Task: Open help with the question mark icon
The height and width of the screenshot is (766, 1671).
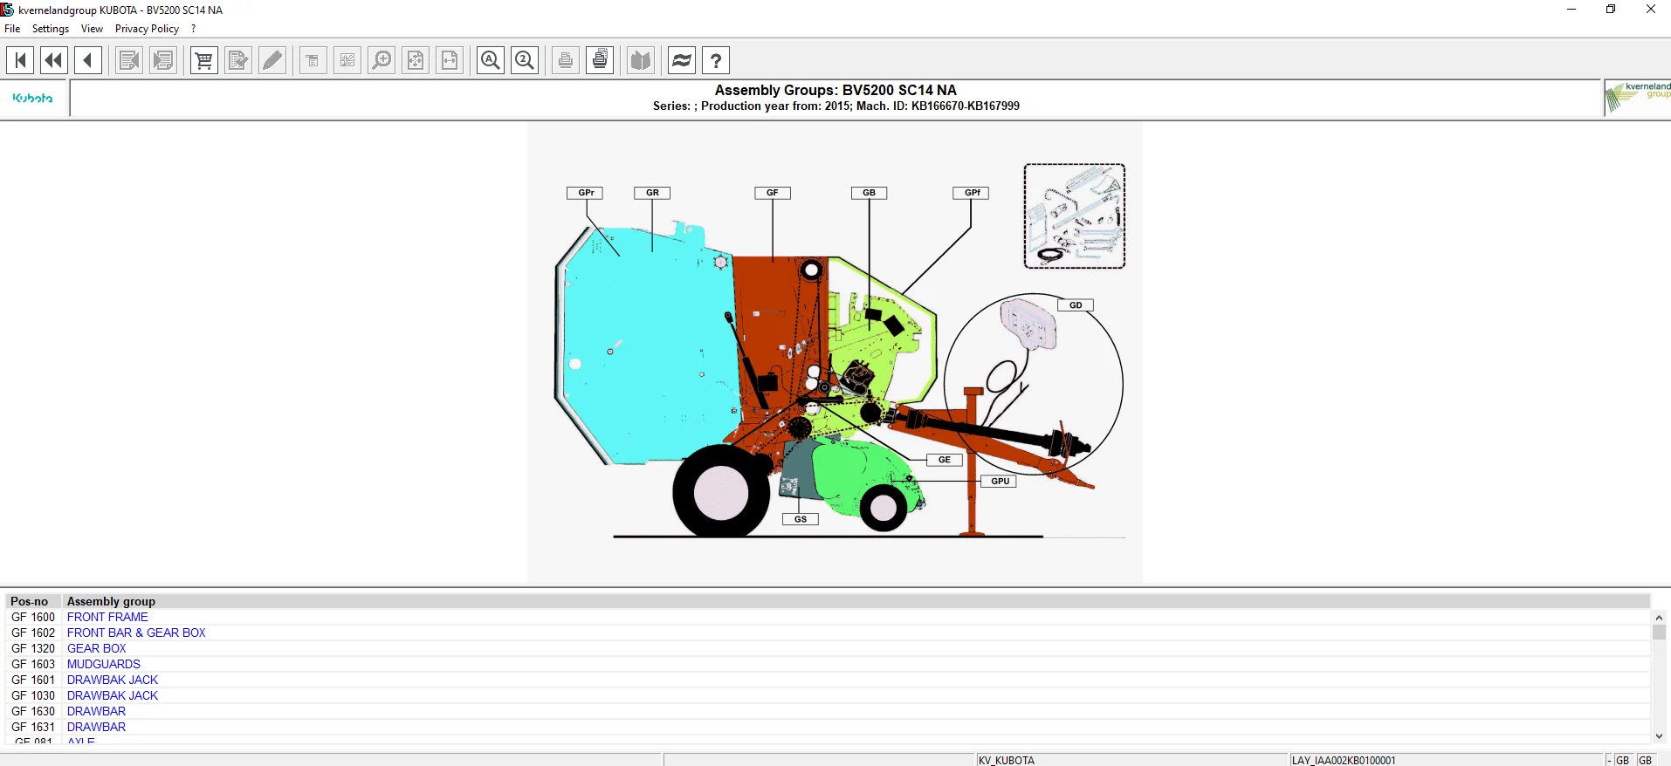Action: pos(716,60)
